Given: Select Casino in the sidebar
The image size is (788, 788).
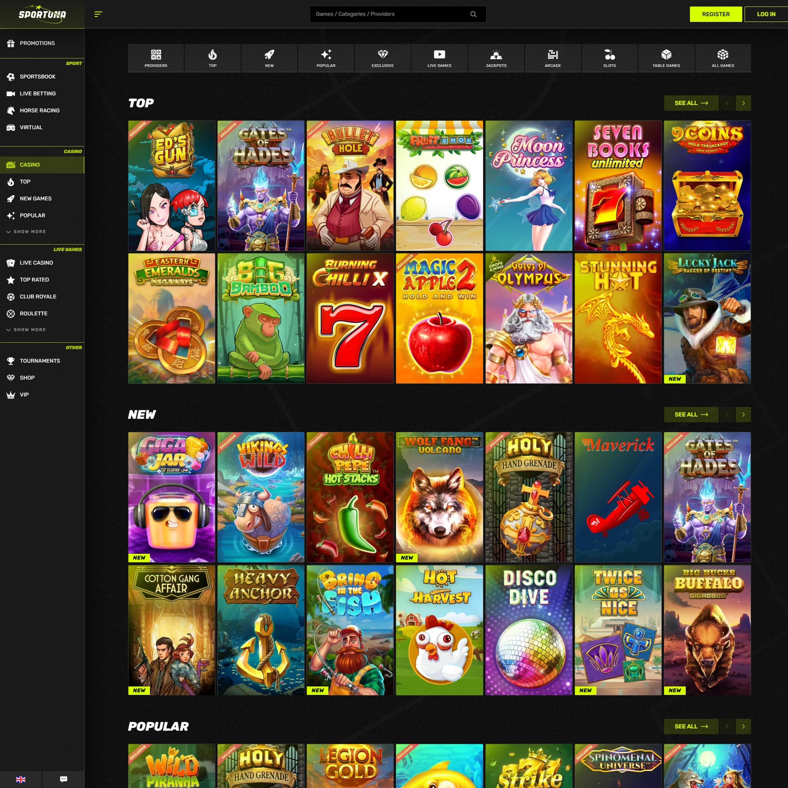Looking at the screenshot, I should click(42, 165).
